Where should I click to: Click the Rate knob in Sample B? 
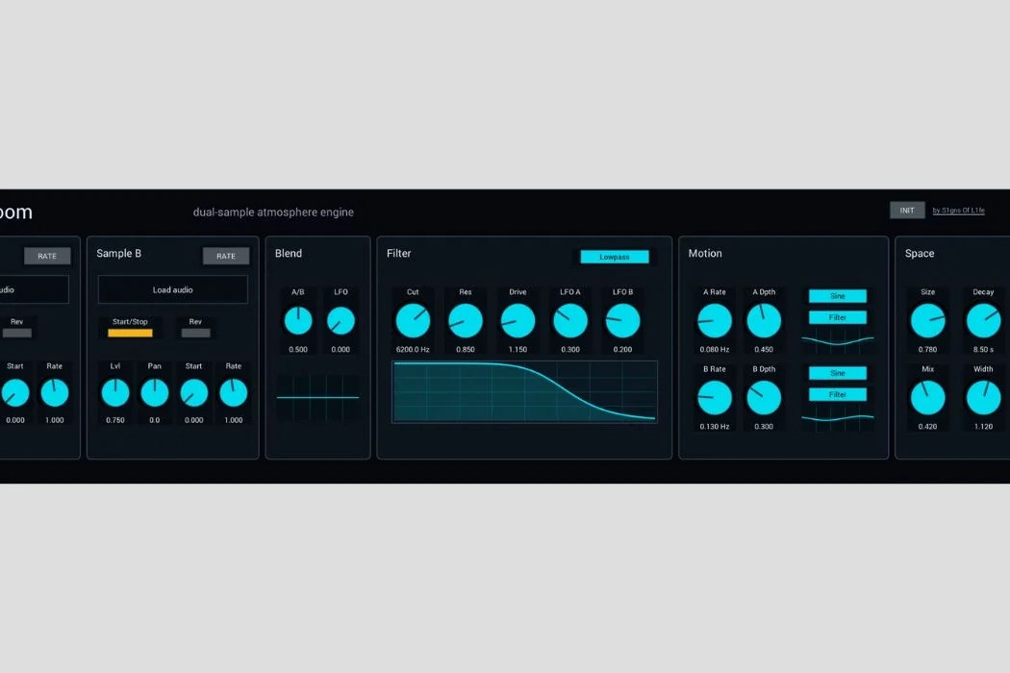click(x=233, y=393)
